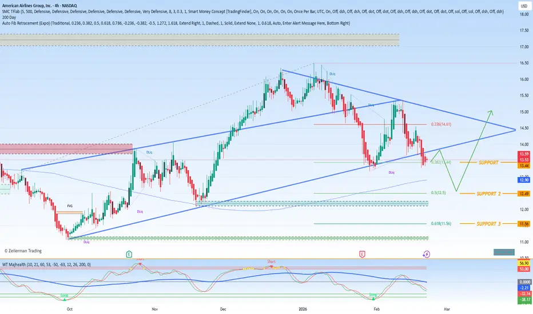
Task: Click the American Airlines Group chart title
Action: click(x=39, y=6)
